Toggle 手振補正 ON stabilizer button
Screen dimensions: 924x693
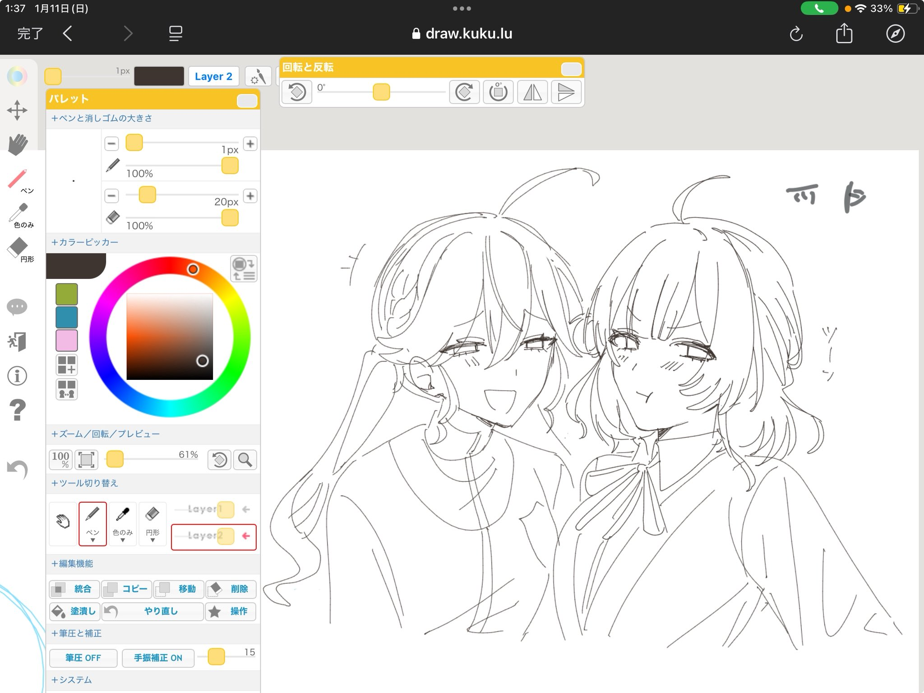158,658
